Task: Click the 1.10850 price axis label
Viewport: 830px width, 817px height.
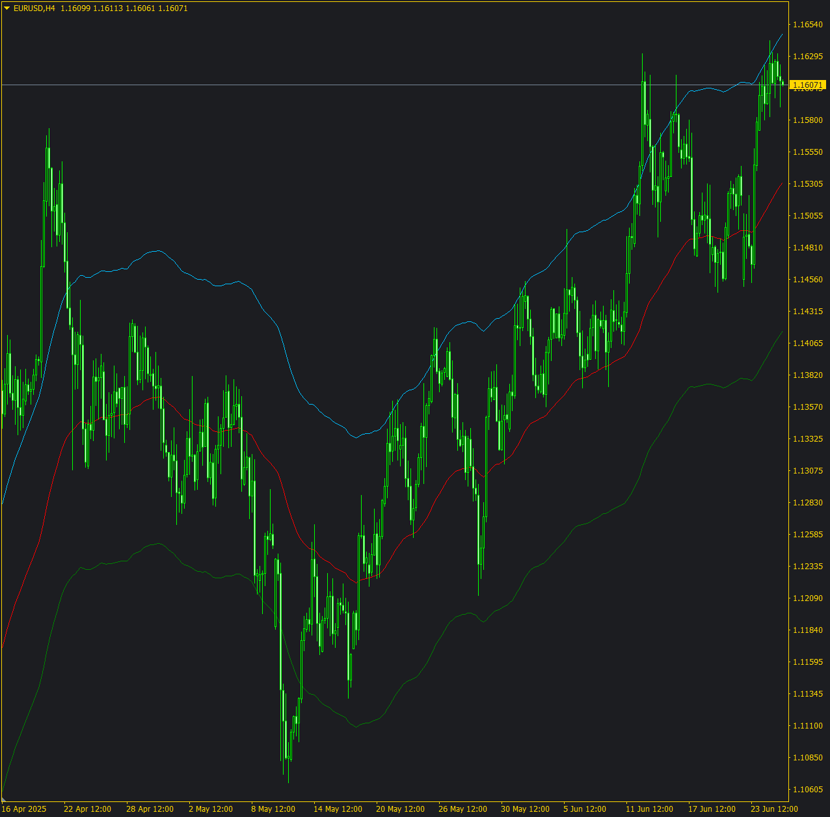Action: (808, 758)
